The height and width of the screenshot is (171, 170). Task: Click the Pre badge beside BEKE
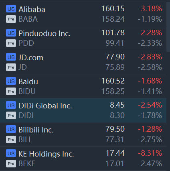tap(11, 164)
